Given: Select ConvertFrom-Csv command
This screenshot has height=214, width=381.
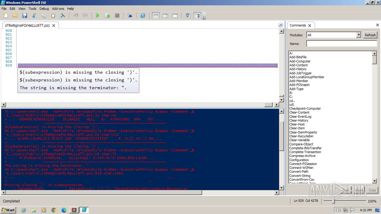Looking at the screenshot, I should pos(302,180).
